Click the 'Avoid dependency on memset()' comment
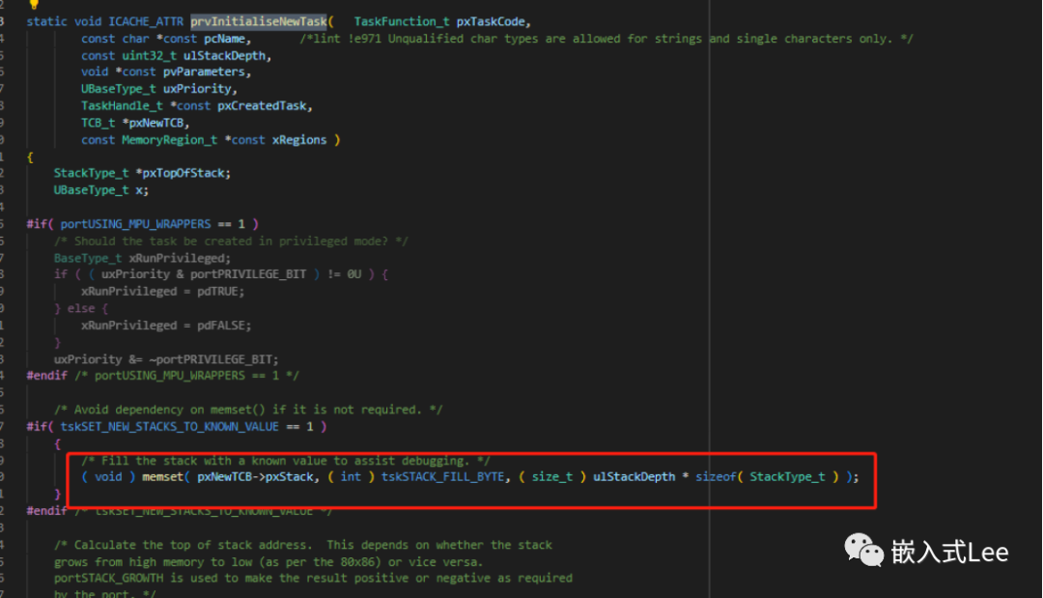The height and width of the screenshot is (598, 1043). coord(248,410)
